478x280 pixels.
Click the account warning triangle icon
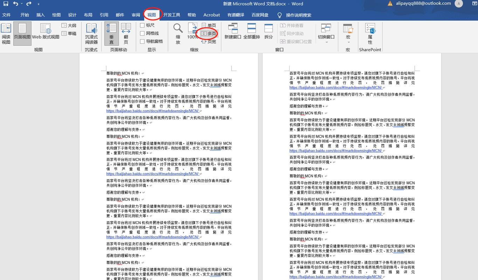(390, 3)
